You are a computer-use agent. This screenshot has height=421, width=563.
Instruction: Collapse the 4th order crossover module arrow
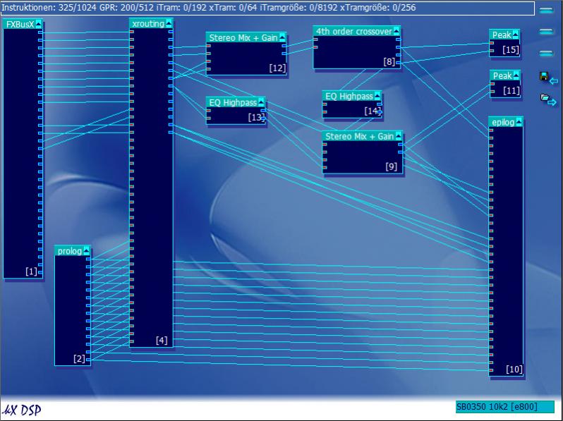(x=396, y=31)
